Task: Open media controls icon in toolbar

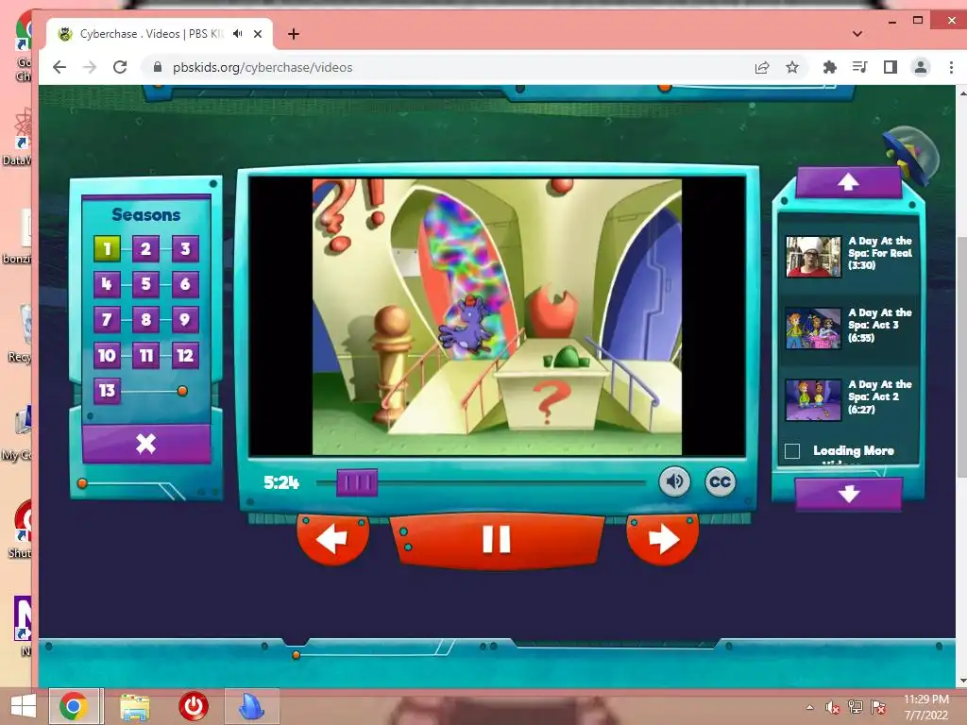Action: pos(859,67)
